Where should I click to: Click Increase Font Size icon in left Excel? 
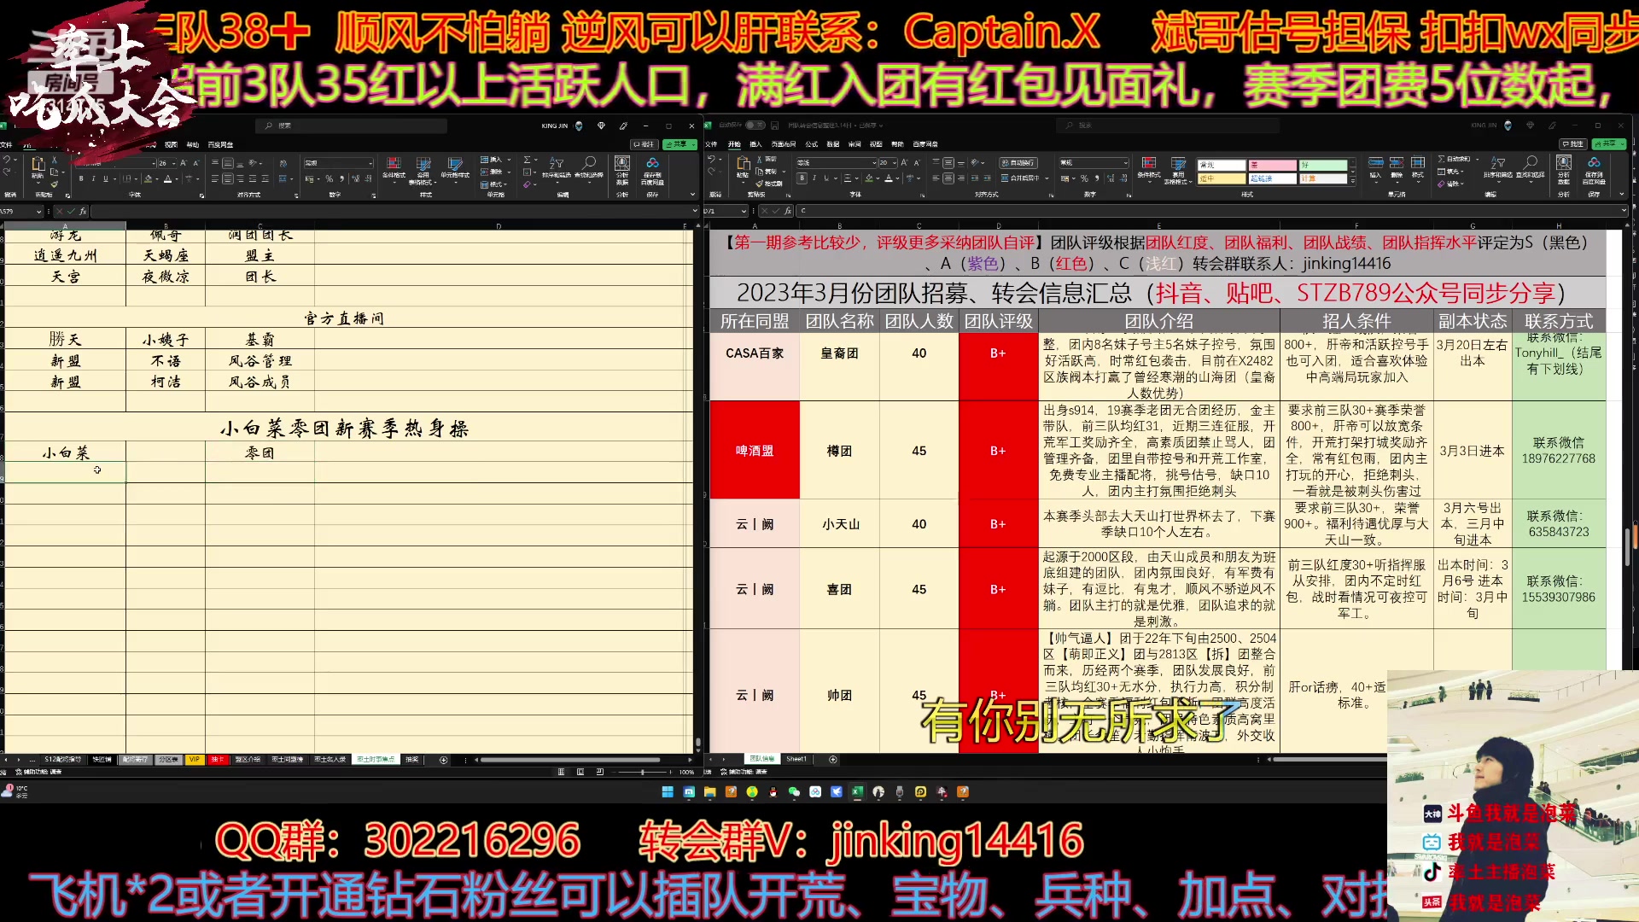184,163
